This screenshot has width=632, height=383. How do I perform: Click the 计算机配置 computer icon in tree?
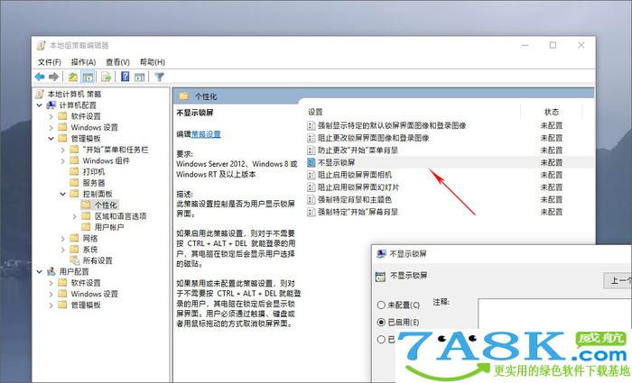(x=51, y=105)
